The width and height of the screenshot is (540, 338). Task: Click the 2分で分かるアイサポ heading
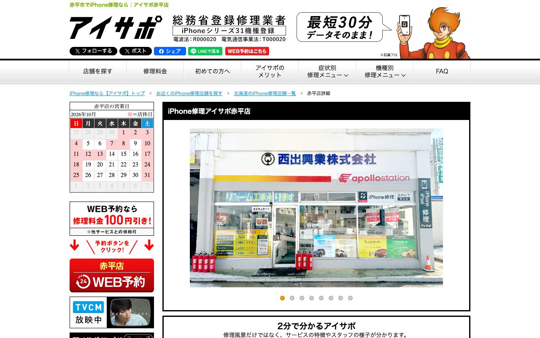[x=316, y=326]
